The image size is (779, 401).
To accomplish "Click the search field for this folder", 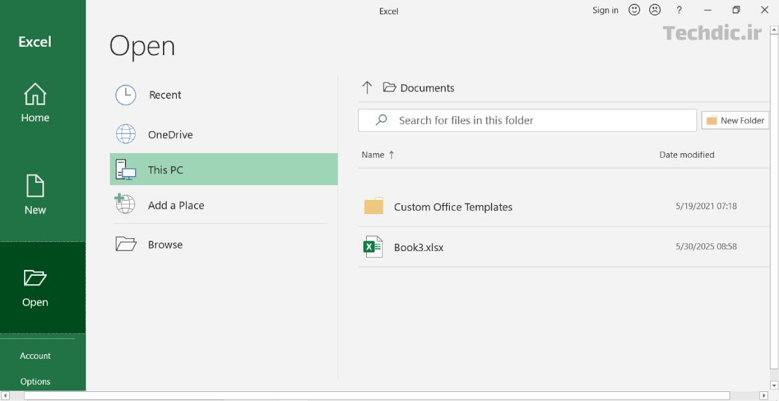I will pos(527,120).
